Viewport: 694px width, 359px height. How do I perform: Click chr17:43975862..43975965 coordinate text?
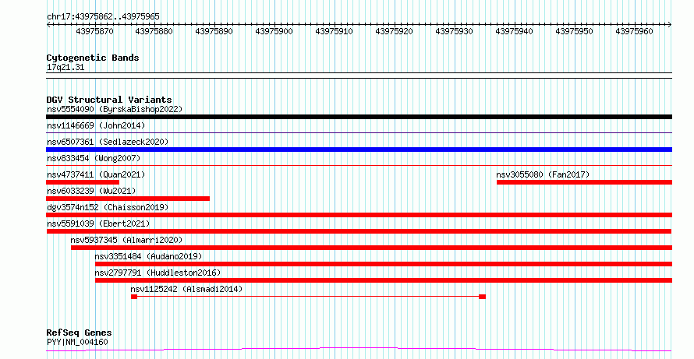(x=103, y=17)
